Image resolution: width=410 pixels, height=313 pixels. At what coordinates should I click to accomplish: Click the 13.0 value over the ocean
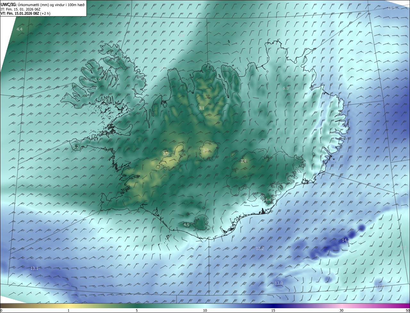[x=279, y=283]
